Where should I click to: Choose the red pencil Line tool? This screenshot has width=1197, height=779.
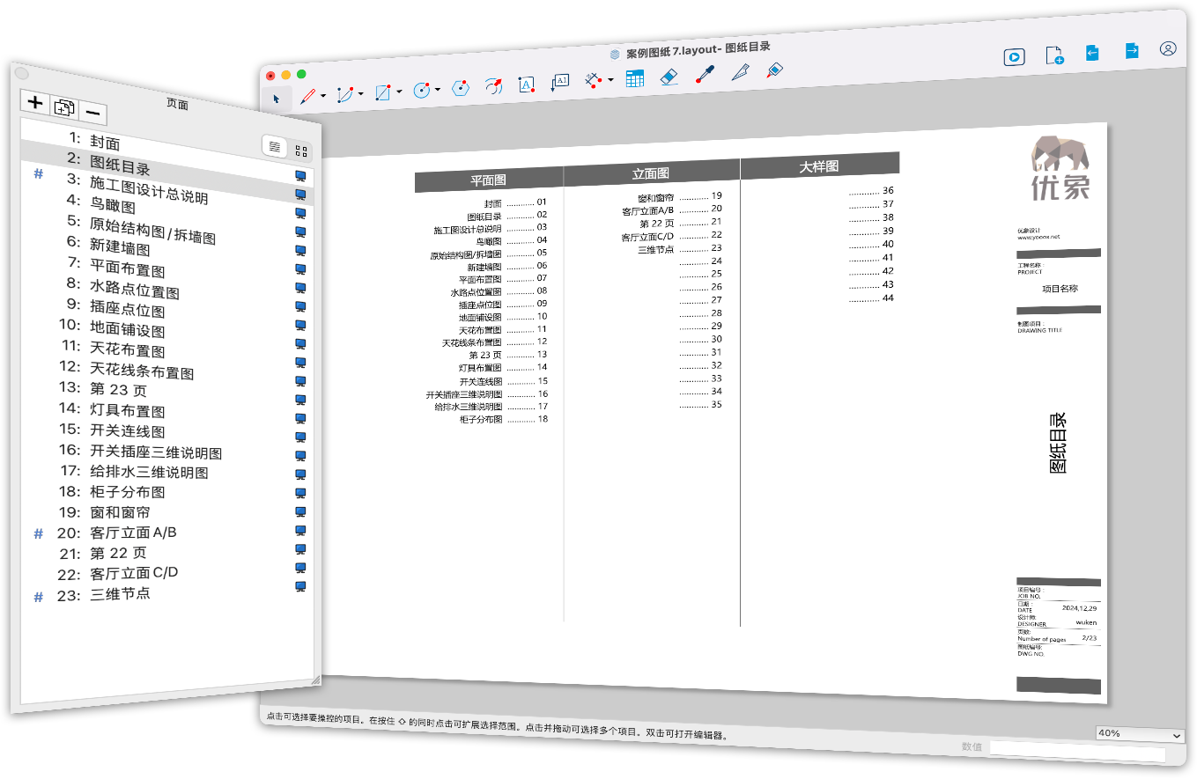307,95
